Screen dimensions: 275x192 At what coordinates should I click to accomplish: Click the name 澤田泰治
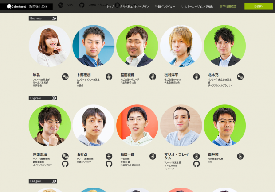[40, 154]
